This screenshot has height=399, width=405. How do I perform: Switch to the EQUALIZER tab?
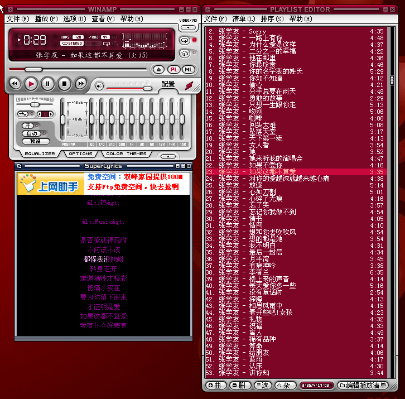(x=40, y=154)
